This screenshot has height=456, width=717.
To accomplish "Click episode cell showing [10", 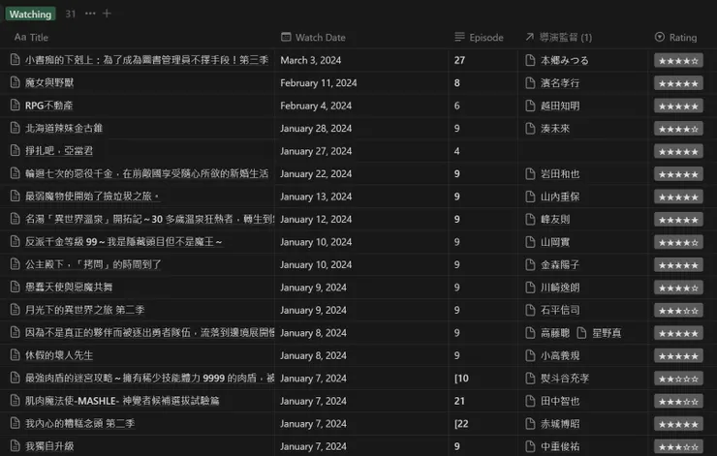I will pos(483,379).
